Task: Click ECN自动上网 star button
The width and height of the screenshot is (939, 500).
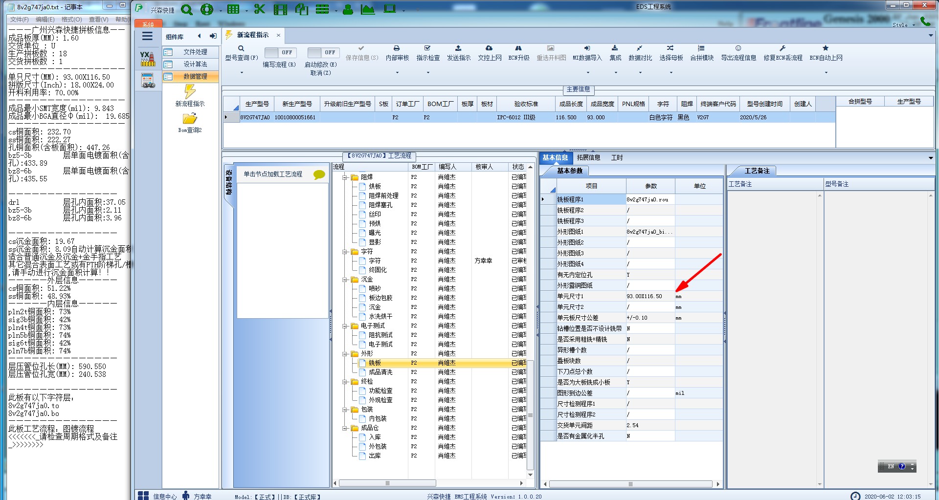Action: 826,53
